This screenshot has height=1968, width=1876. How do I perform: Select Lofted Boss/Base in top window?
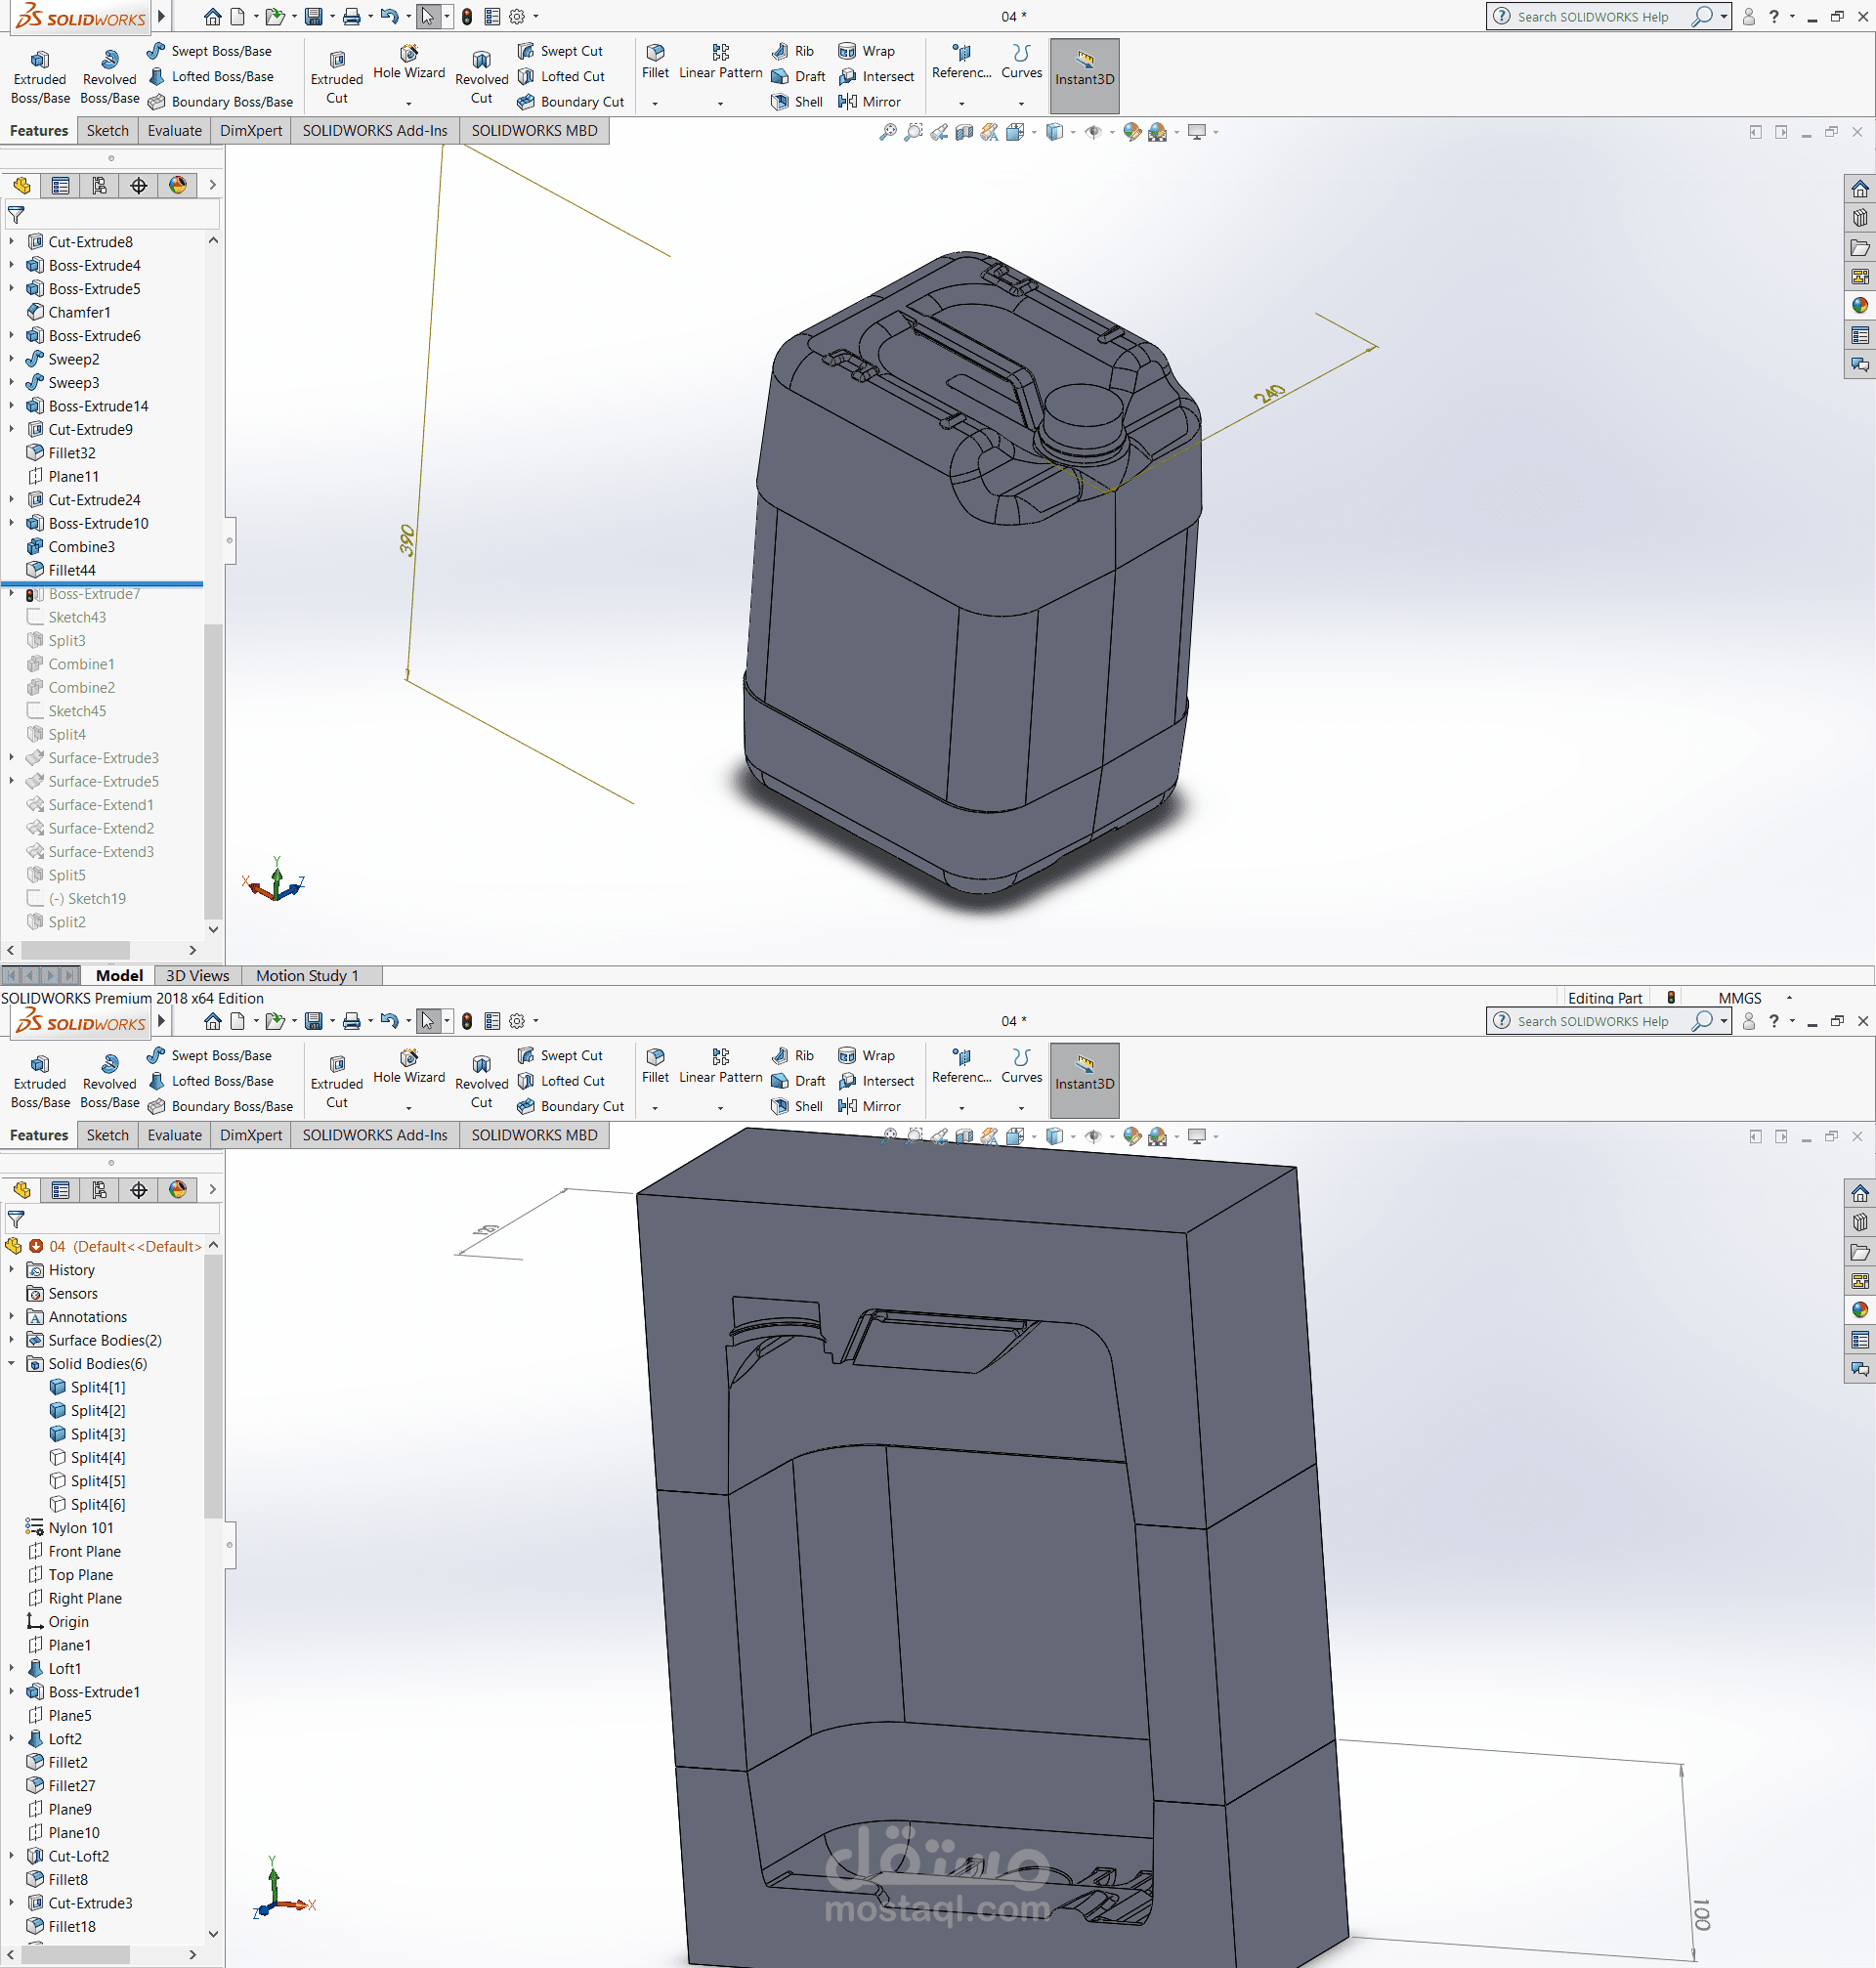(211, 76)
